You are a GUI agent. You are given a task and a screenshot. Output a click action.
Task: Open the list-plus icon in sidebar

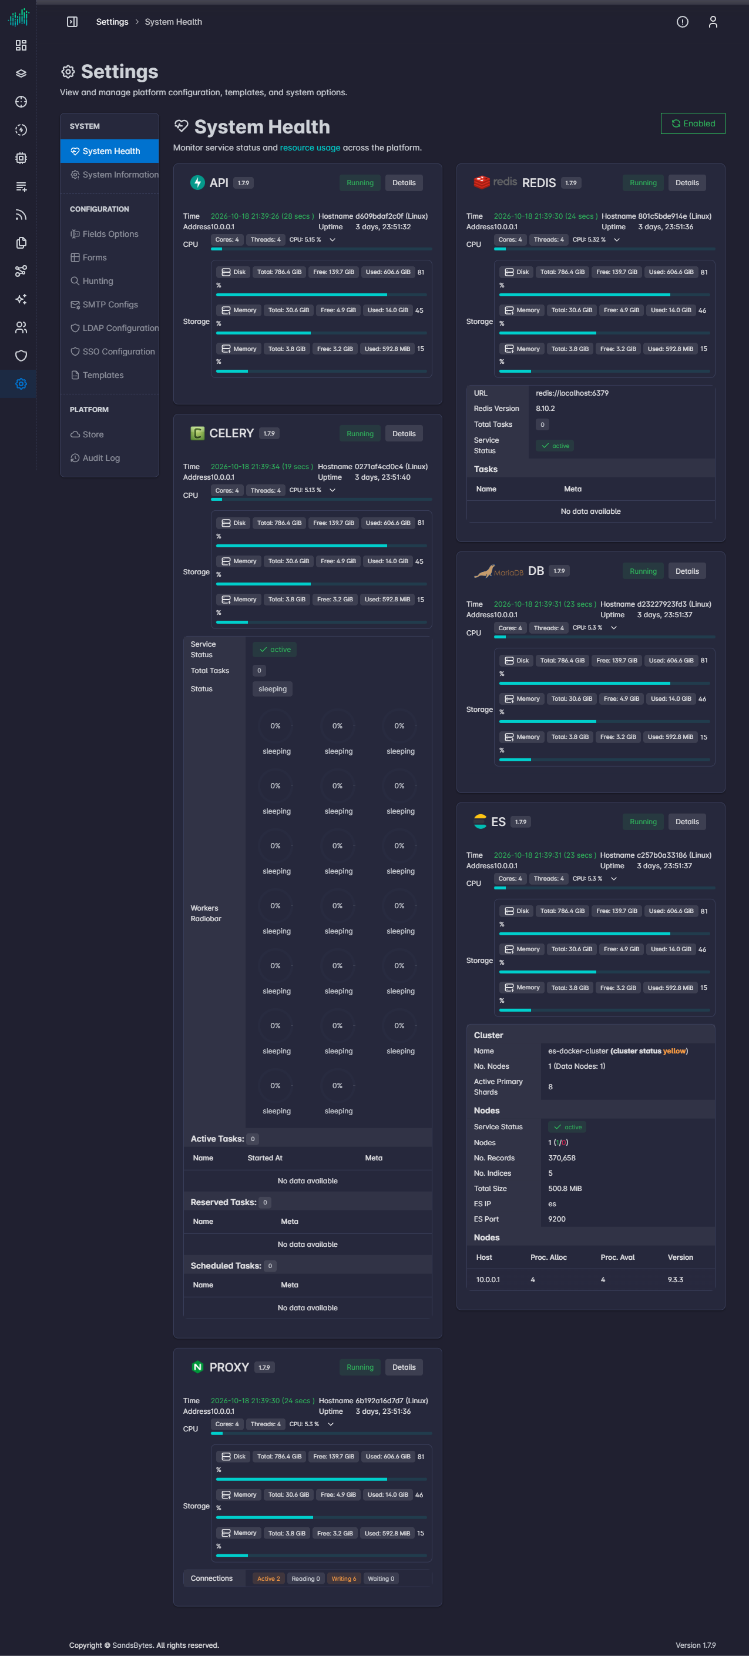[x=21, y=186]
